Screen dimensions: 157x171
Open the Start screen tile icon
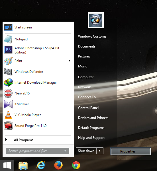8,27
